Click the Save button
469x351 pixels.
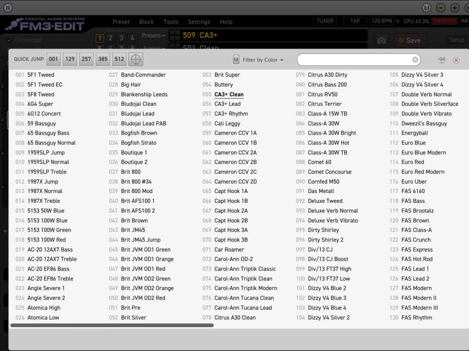[410, 41]
